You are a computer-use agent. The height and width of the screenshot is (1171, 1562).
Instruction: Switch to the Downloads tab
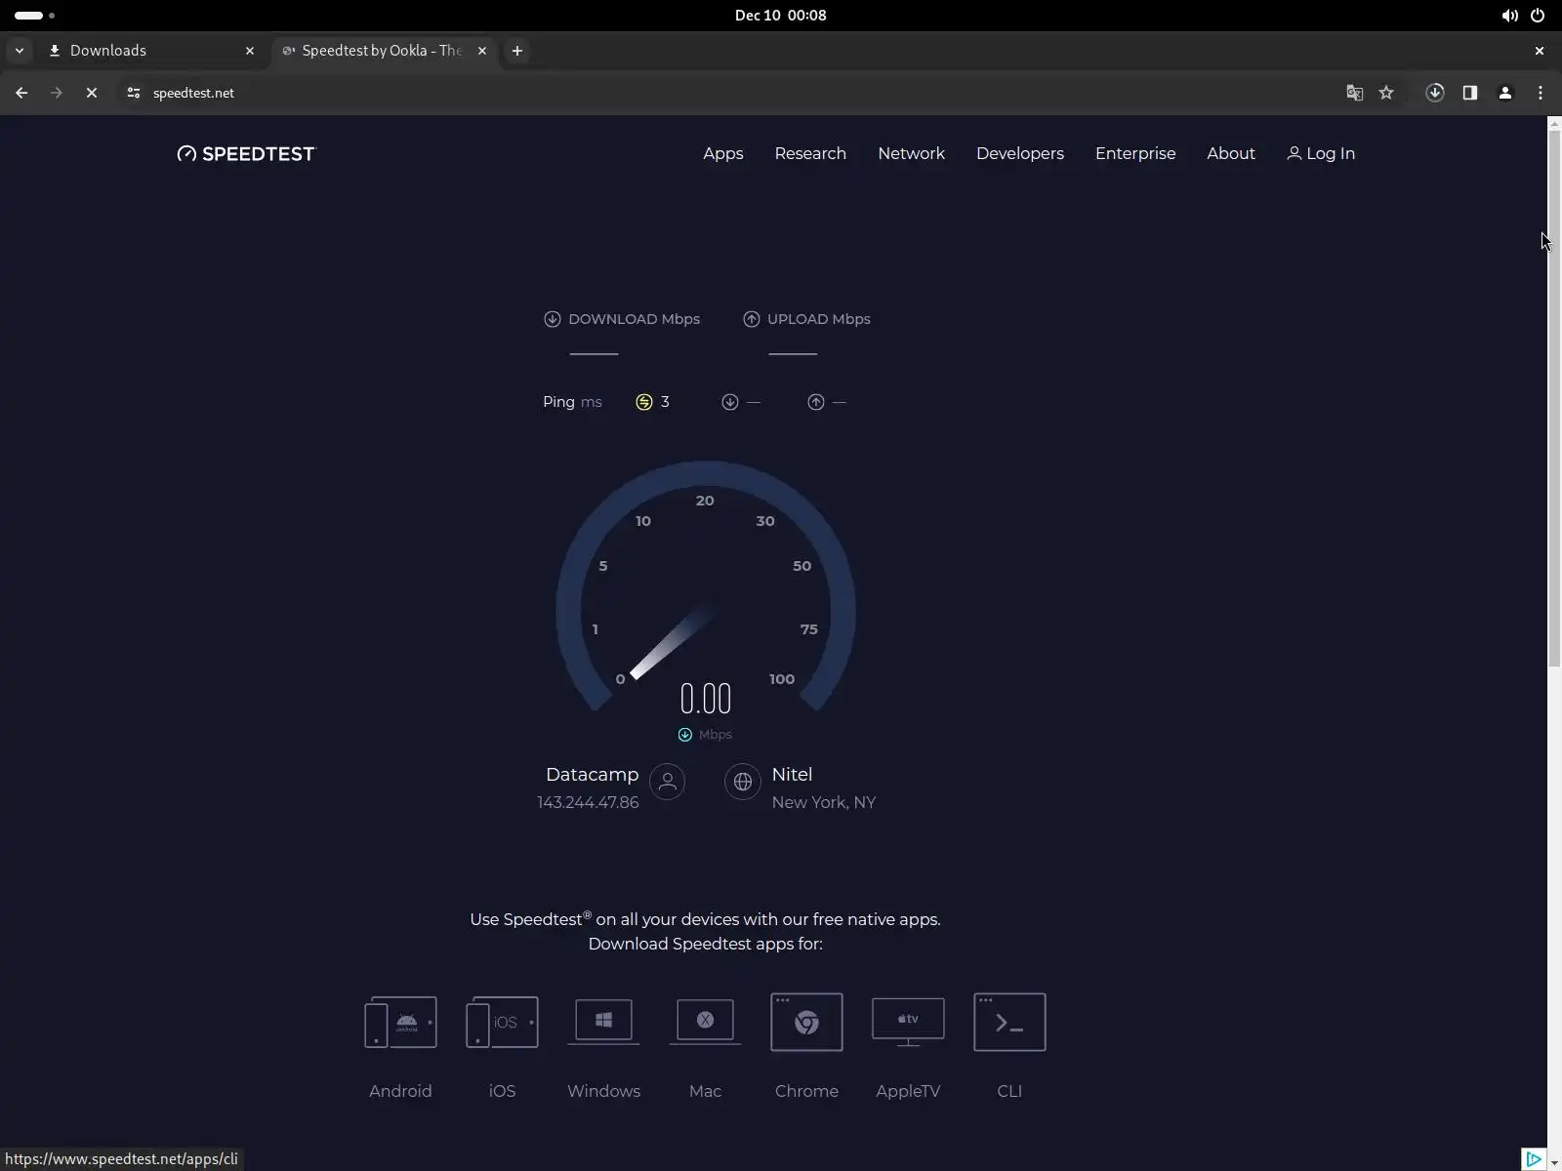coord(151,51)
